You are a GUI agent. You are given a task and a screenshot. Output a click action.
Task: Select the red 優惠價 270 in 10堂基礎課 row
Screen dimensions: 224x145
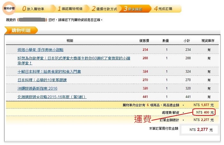[145, 80]
